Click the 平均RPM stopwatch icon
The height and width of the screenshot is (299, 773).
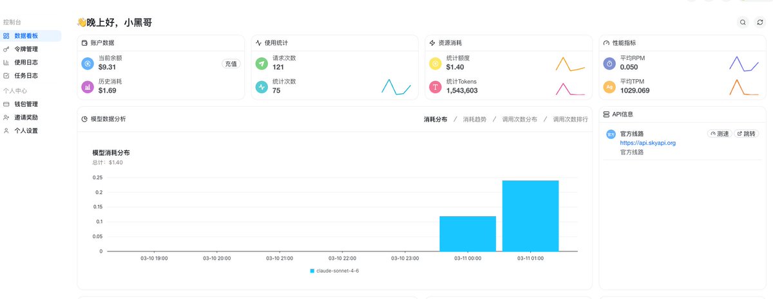pyautogui.click(x=609, y=64)
